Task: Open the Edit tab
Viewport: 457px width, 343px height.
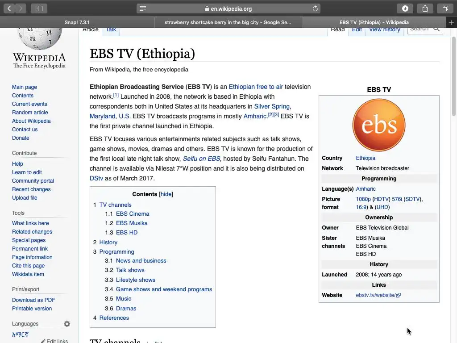Action: pos(357,30)
